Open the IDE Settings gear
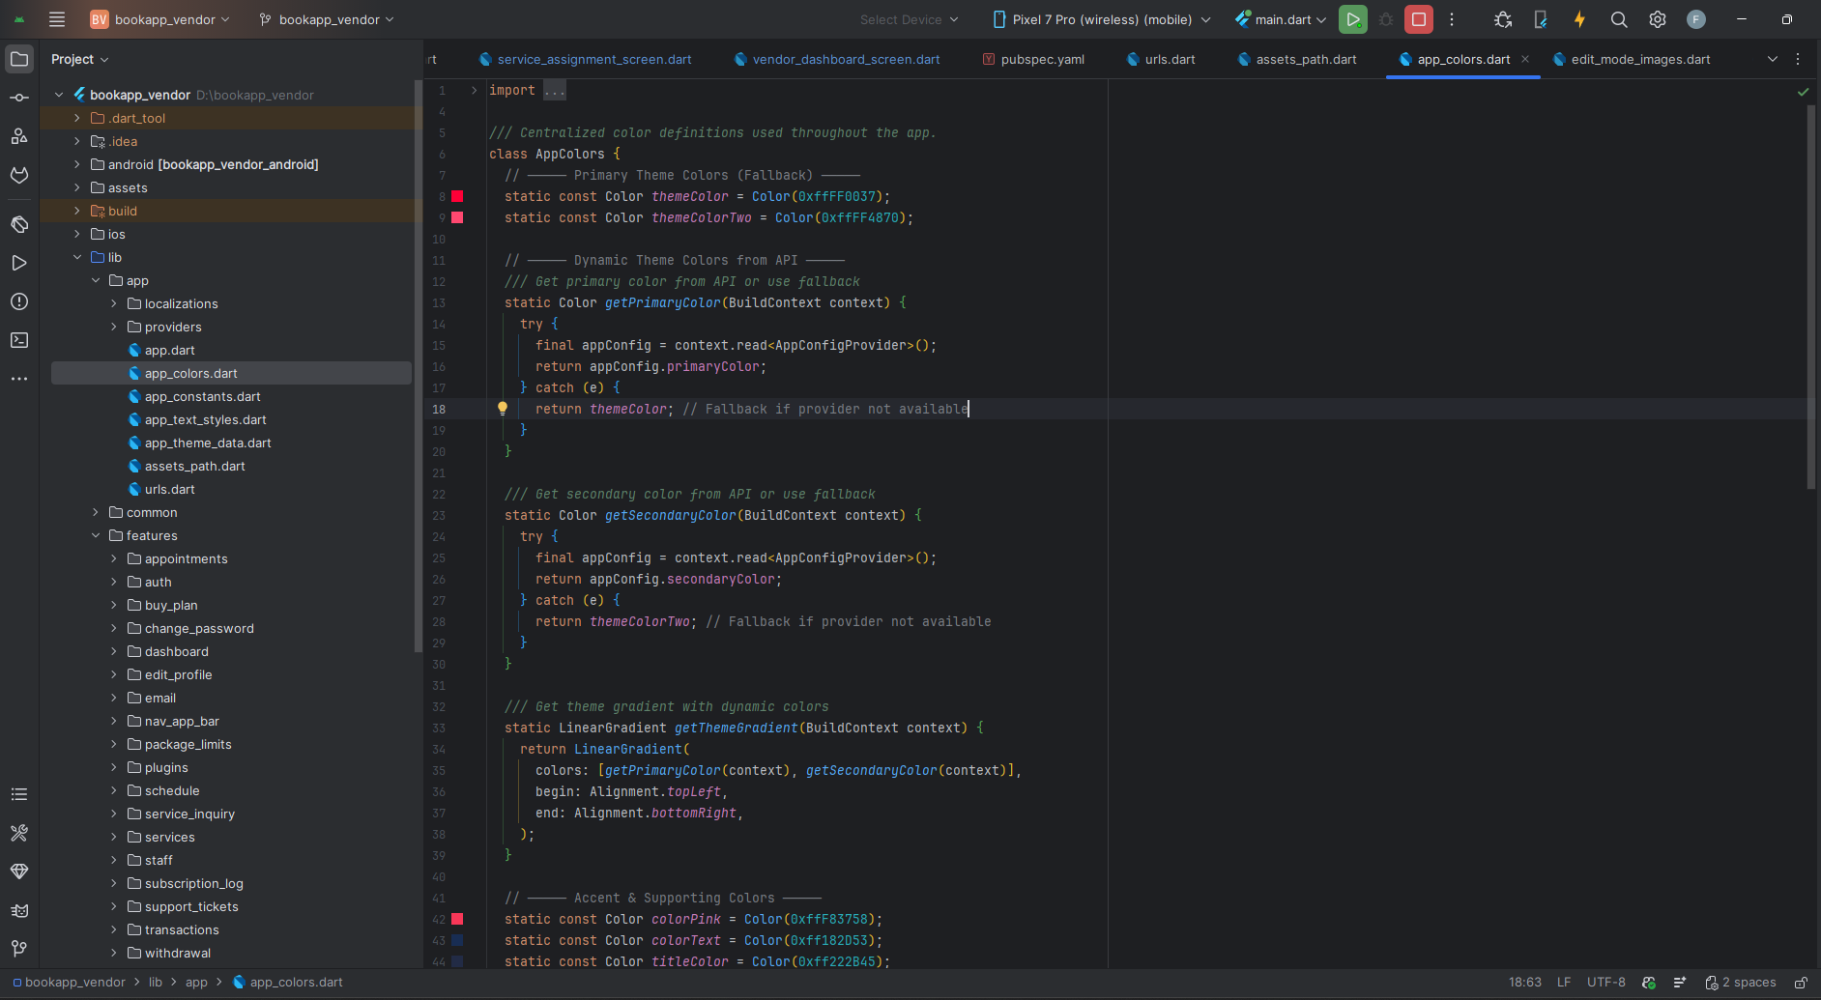Image resolution: width=1821 pixels, height=1000 pixels. (x=1657, y=19)
